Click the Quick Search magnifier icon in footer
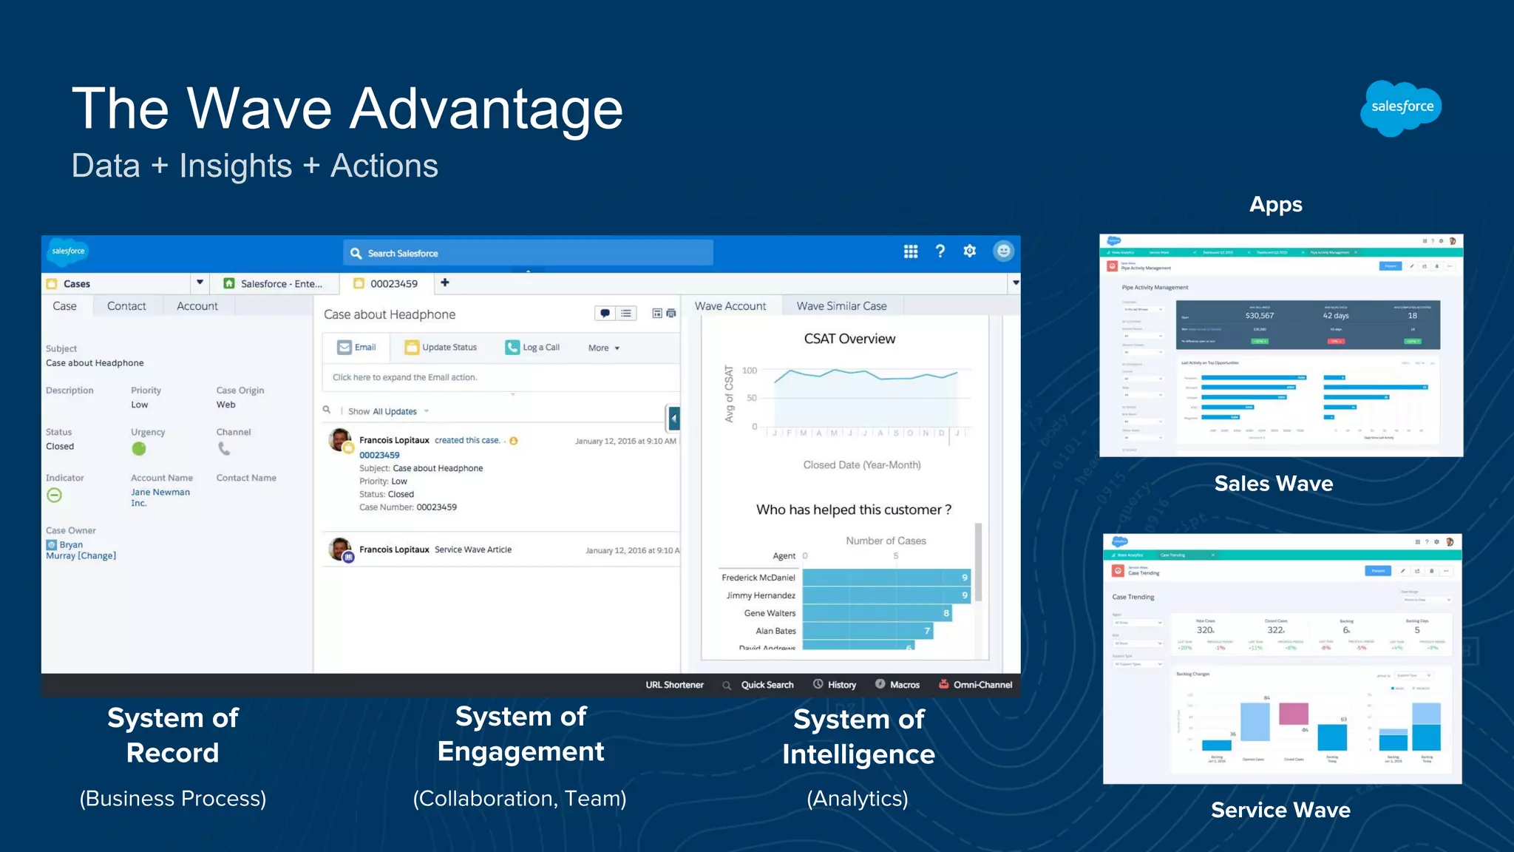The image size is (1514, 852). click(x=727, y=686)
